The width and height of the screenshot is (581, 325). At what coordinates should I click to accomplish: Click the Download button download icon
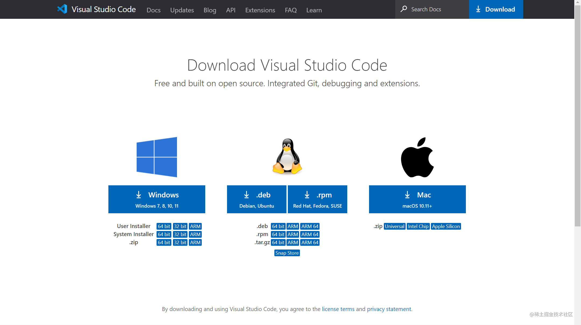point(478,9)
